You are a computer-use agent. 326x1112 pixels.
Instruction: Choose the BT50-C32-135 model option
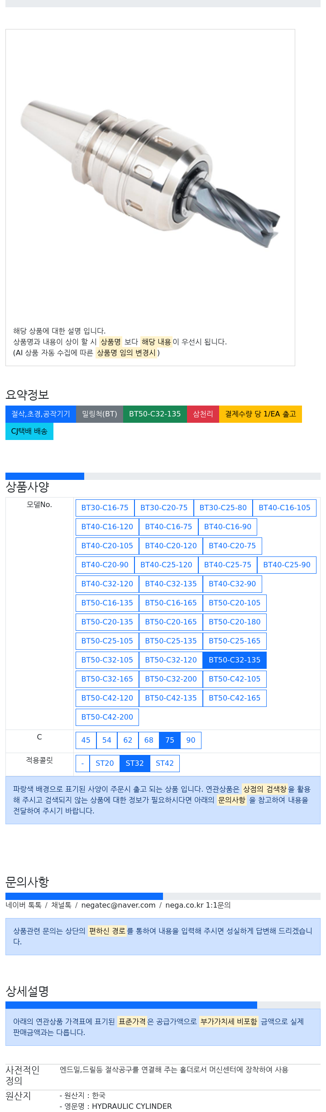click(234, 660)
